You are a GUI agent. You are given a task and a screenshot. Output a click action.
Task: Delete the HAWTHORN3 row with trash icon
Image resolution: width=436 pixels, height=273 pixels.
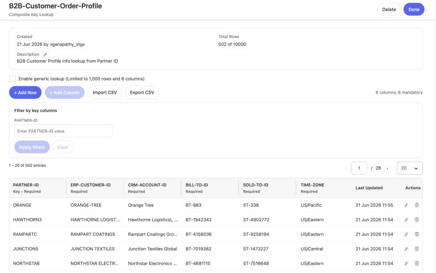tap(417, 220)
